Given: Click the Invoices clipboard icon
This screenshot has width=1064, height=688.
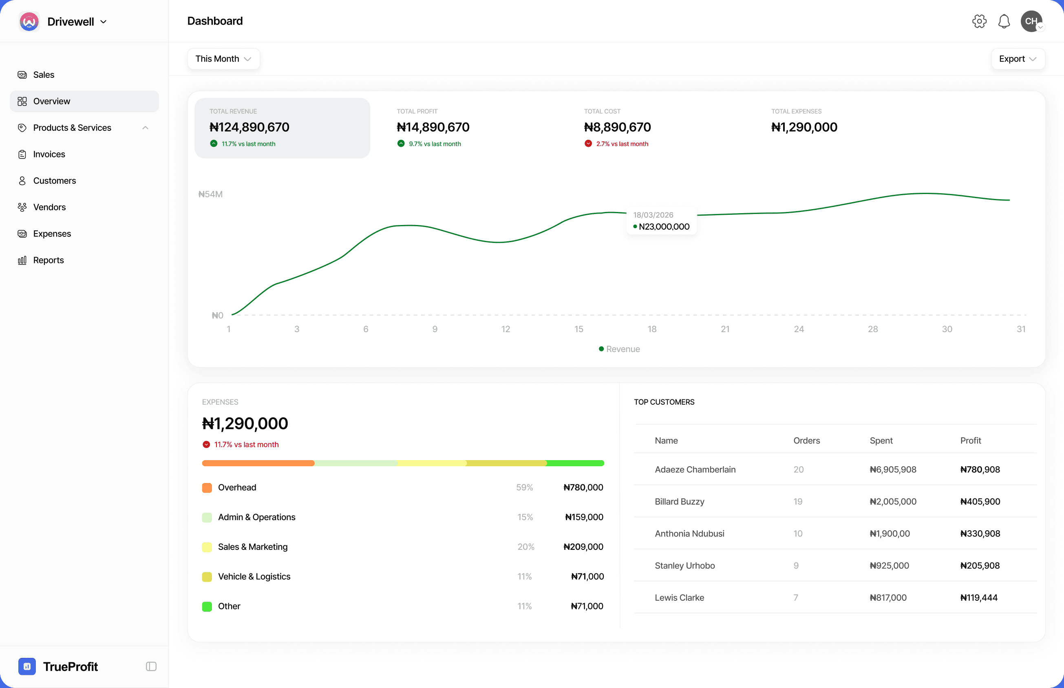Looking at the screenshot, I should (22, 154).
